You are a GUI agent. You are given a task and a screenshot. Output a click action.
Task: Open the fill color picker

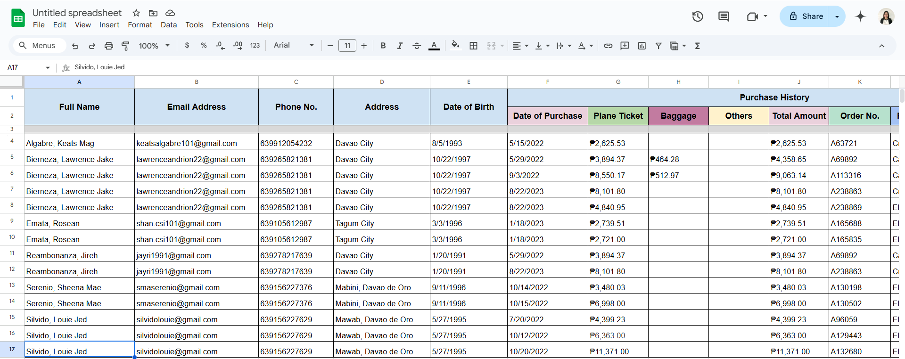click(455, 46)
